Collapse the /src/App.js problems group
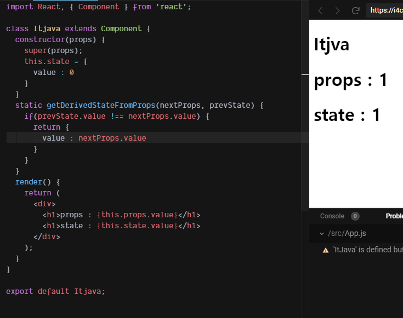 [322, 234]
